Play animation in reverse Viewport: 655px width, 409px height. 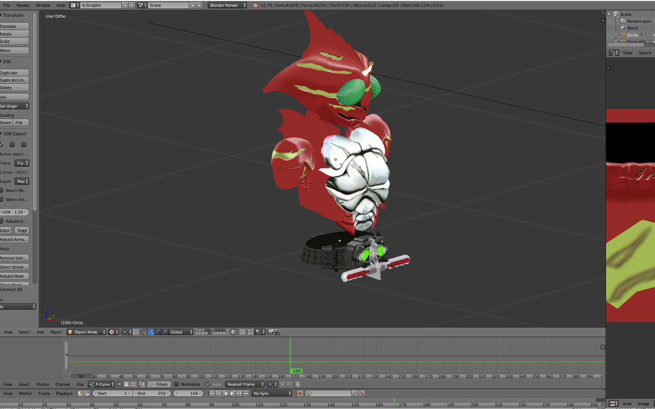coord(225,393)
